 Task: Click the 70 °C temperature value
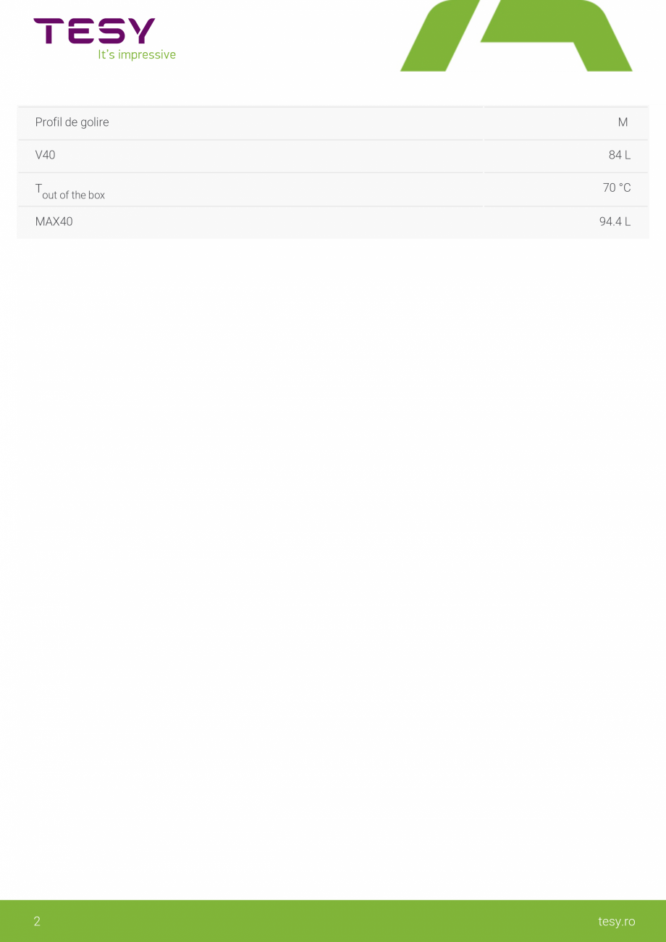click(x=617, y=188)
